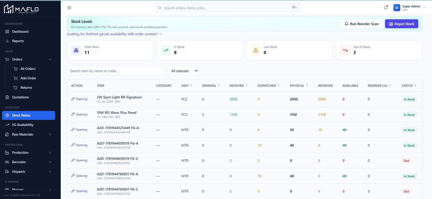Click the Quotations document icon
The image size is (432, 199).
pyautogui.click(x=7, y=97)
